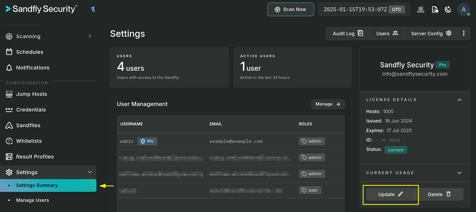This screenshot has width=476, height=212.
Task: Open Notifications in the sidebar
Action: (48, 68)
